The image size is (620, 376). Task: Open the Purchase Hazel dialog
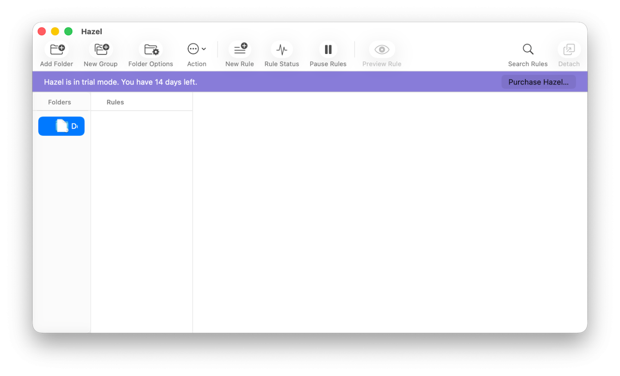[539, 81]
